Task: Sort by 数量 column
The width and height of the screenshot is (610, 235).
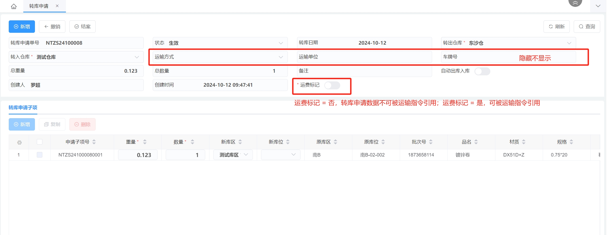Action: pyautogui.click(x=192, y=142)
